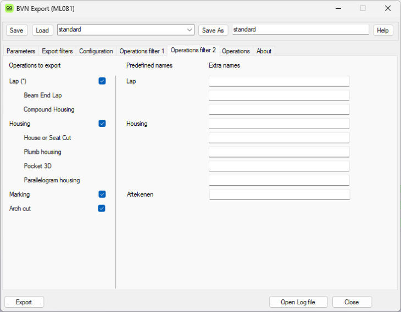The width and height of the screenshot is (401, 312).
Task: Toggle the Lap (*) checkbox
Action: pos(102,81)
